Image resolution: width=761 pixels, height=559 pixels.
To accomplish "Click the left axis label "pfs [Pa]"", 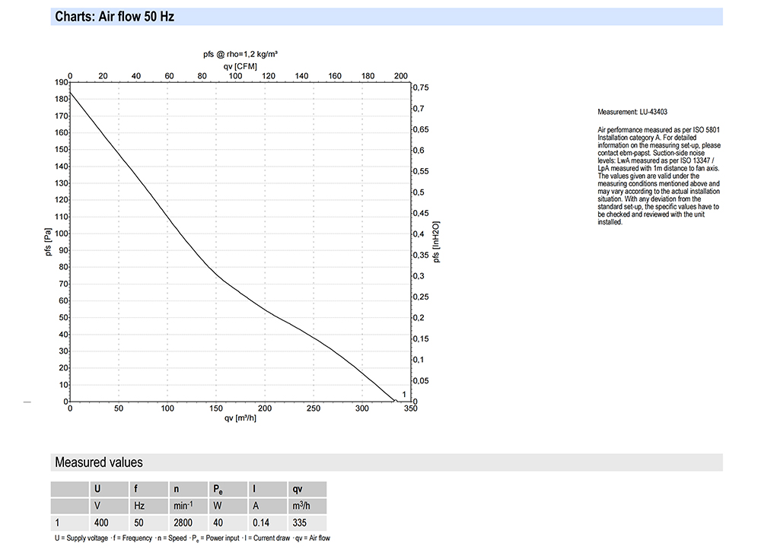I will [x=49, y=243].
